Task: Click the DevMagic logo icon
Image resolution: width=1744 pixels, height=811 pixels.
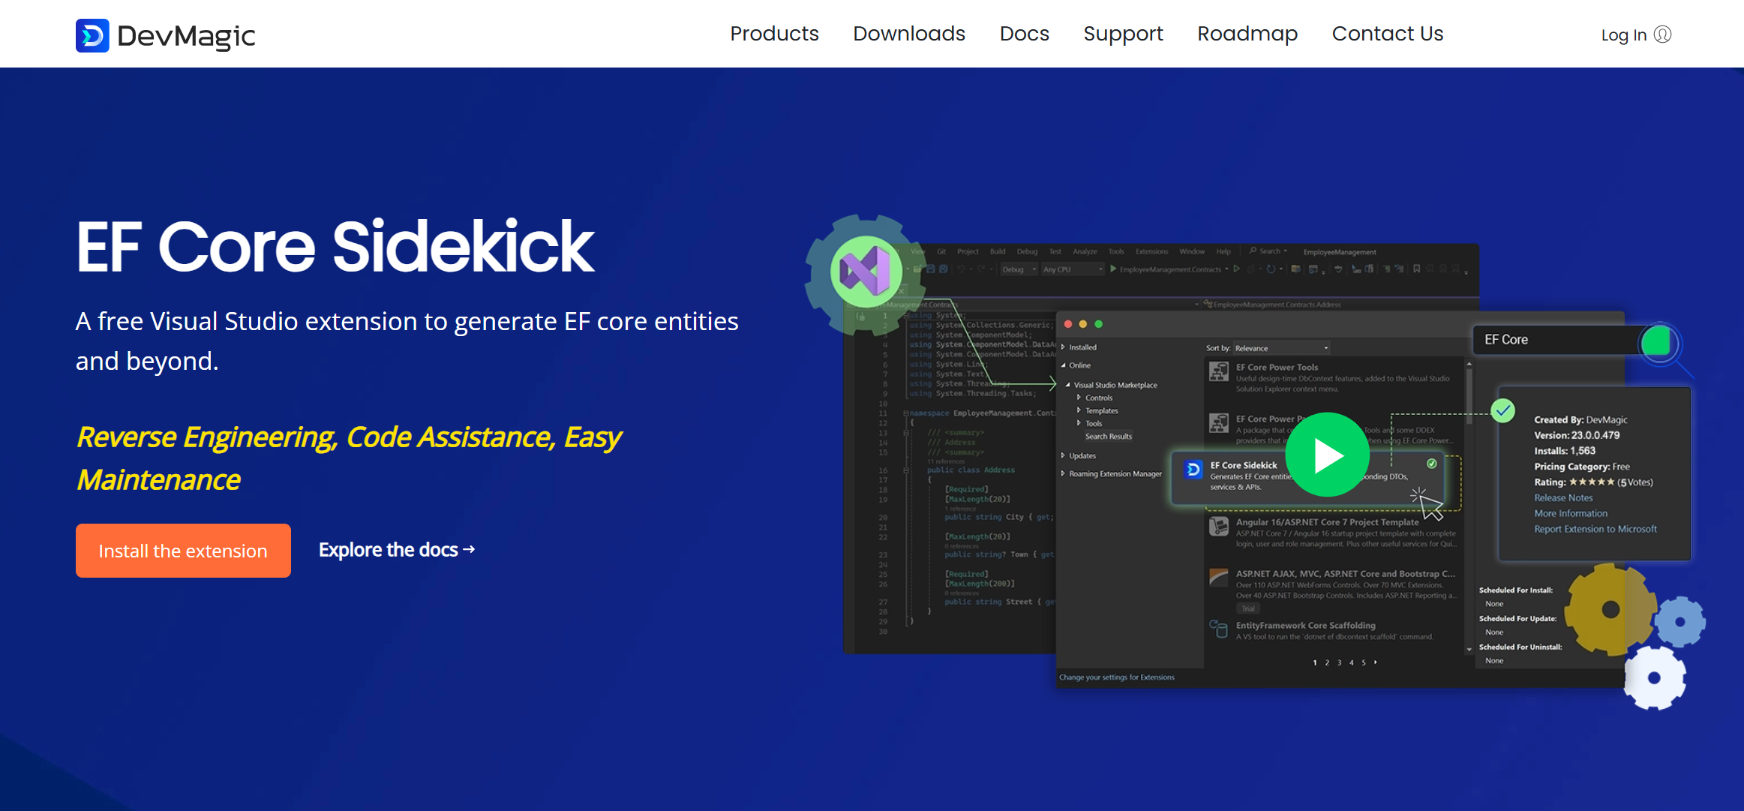Action: pyautogui.click(x=92, y=35)
